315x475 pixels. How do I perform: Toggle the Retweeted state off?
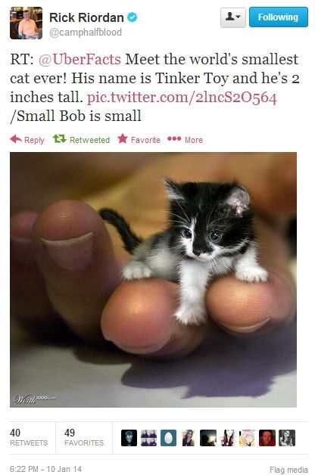[81, 140]
